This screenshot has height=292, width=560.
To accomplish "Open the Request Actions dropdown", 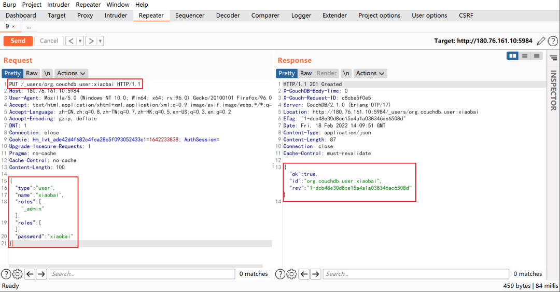I will 71,73.
